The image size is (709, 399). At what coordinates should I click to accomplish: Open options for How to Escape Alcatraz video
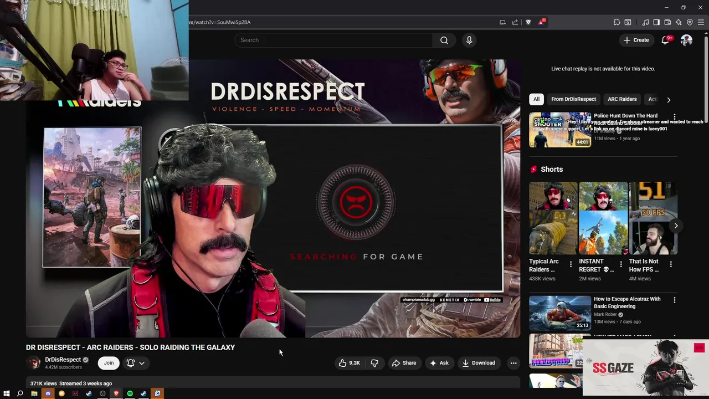[674, 300]
